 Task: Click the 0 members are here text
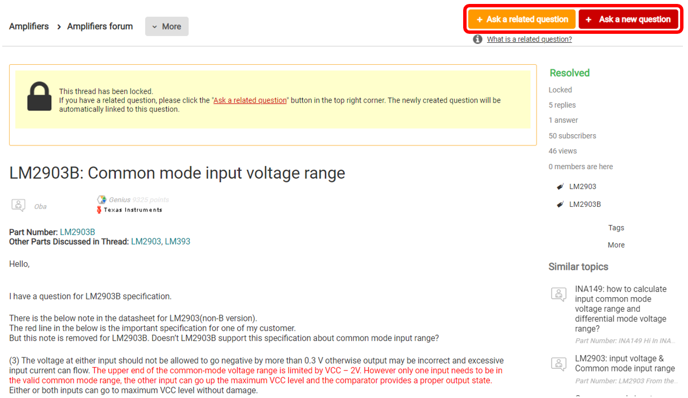click(x=581, y=167)
